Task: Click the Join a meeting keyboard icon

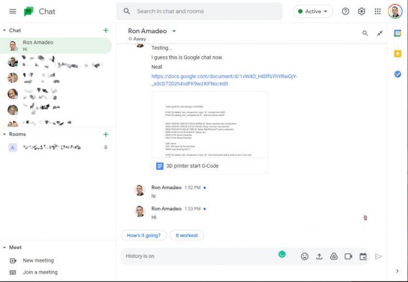Action: (13, 272)
